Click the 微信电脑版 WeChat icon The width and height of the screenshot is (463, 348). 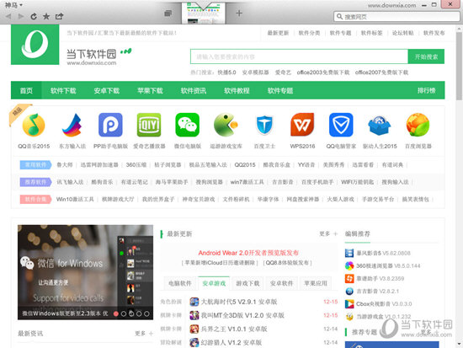[x=188, y=125]
